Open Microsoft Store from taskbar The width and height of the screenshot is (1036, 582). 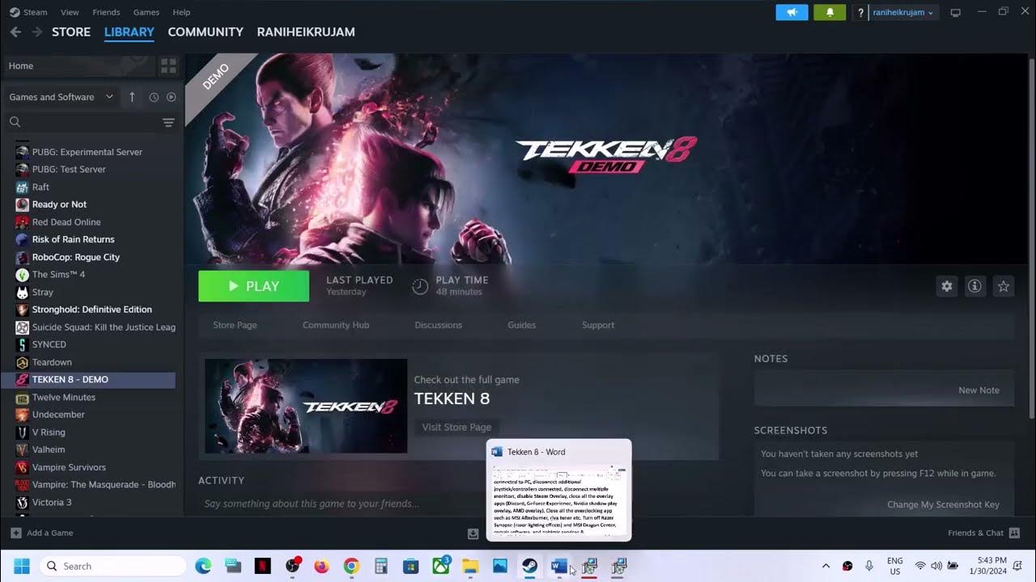[x=410, y=566]
